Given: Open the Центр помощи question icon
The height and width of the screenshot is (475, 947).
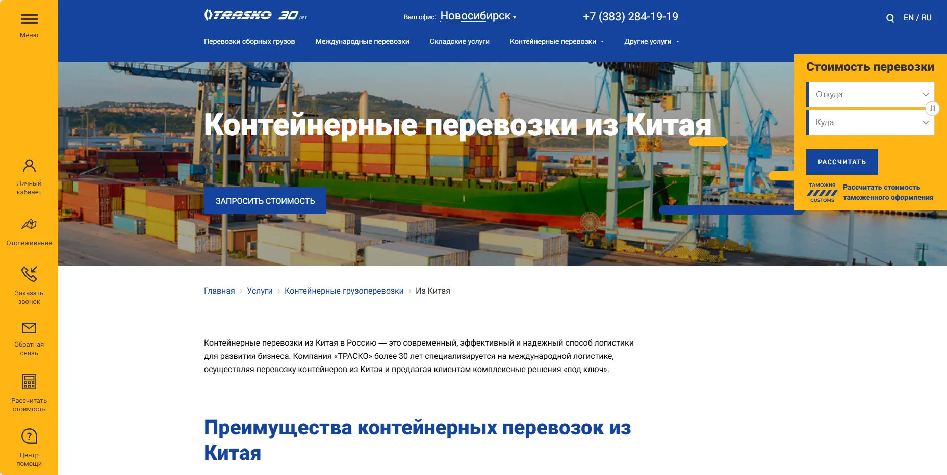Looking at the screenshot, I should click(29, 436).
